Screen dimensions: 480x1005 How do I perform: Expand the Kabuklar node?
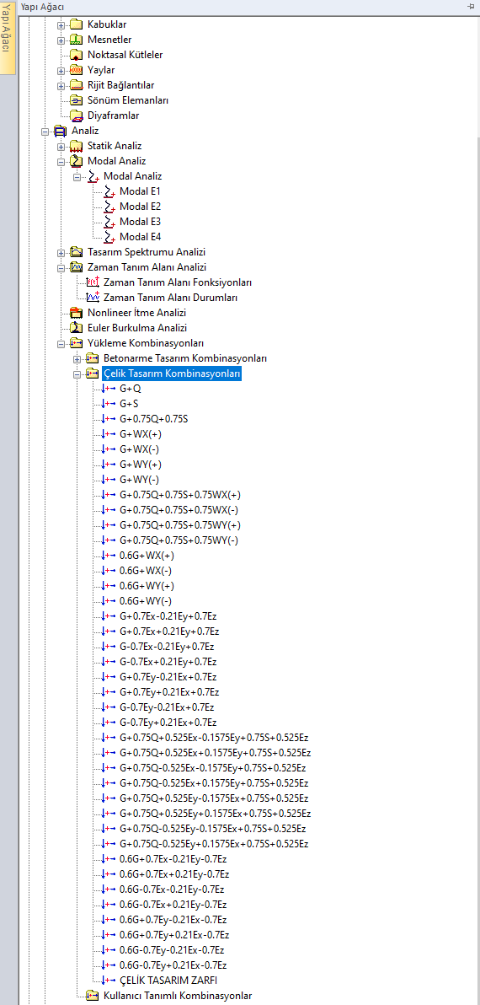(x=61, y=25)
